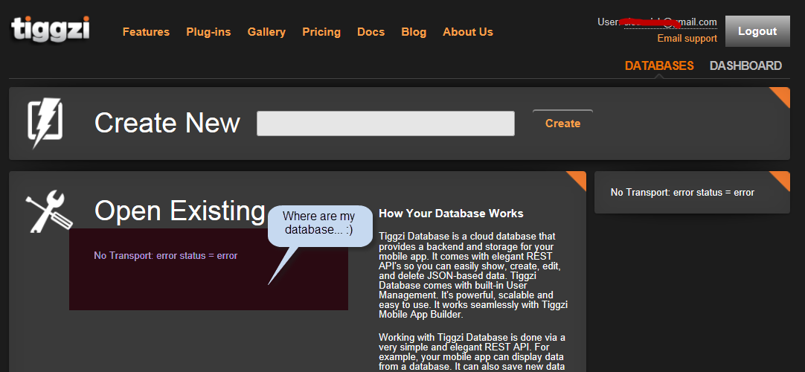
Task: Click orange corner of Create New panel
Action: 781,95
